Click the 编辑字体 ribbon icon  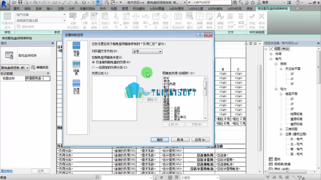point(220,20)
